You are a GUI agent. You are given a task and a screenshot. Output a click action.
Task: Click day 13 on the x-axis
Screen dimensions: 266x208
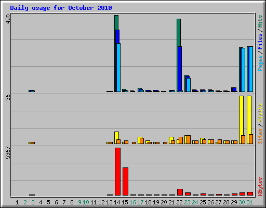(109, 202)
